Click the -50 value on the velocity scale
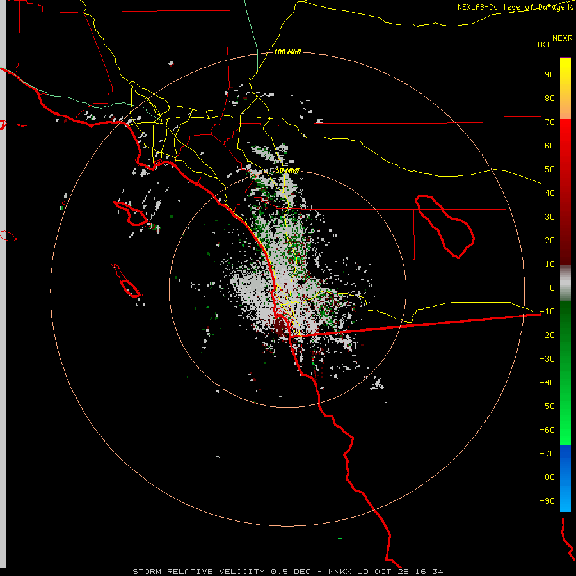Viewport: 576px width, 576px height. (547, 406)
